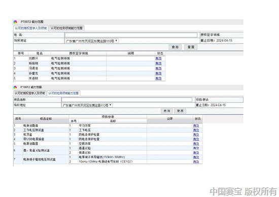
Task: Click the 重置 button in the sample panel
Action: click(180, 111)
